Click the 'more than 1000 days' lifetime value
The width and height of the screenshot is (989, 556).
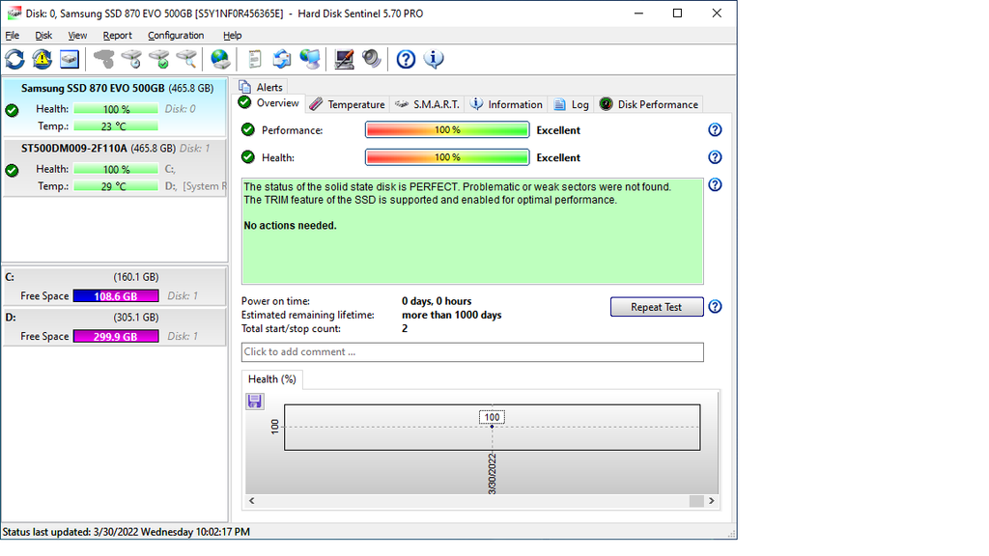pos(452,316)
